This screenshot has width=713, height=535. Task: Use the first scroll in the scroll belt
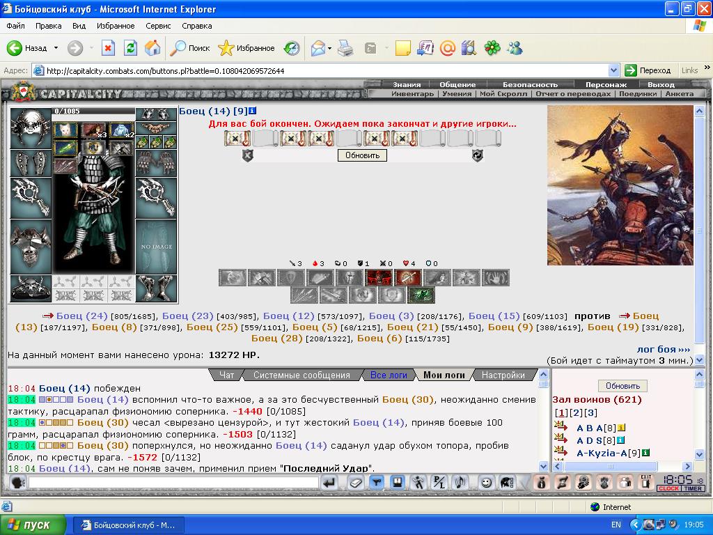coord(237,139)
